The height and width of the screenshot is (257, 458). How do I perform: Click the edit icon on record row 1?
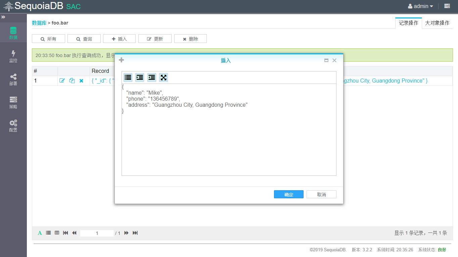[x=62, y=81]
